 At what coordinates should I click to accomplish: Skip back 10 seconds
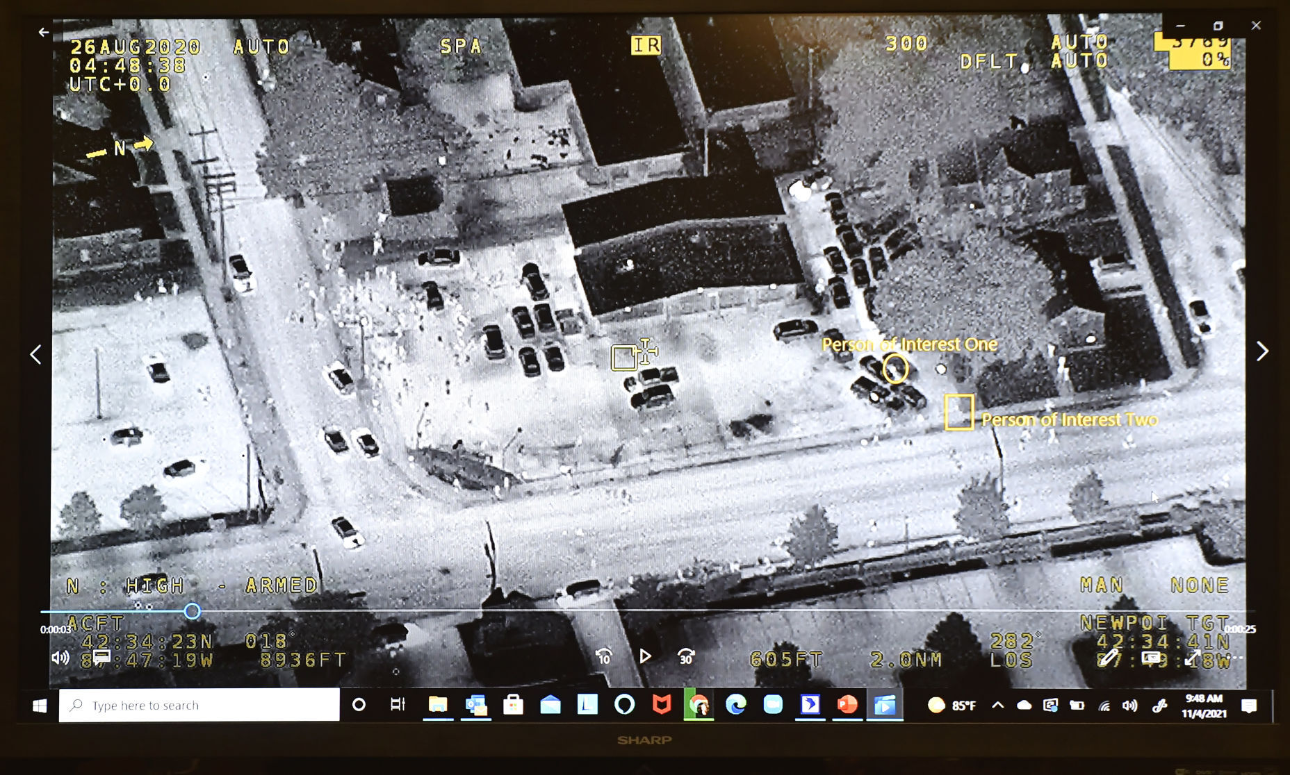tap(603, 656)
